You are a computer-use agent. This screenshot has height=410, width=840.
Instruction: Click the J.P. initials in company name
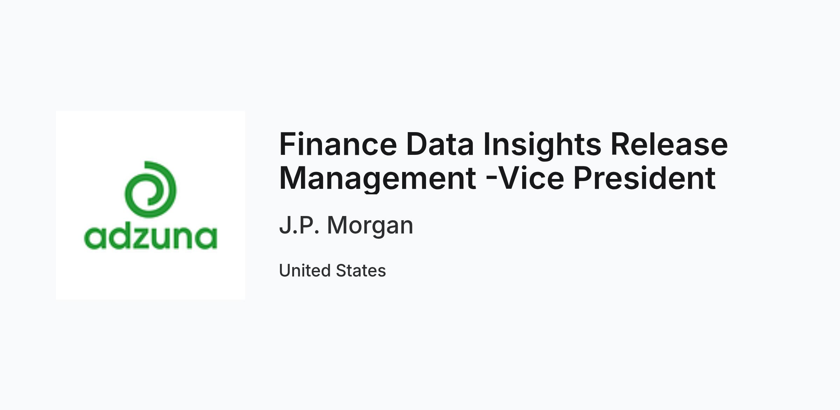[x=299, y=225]
